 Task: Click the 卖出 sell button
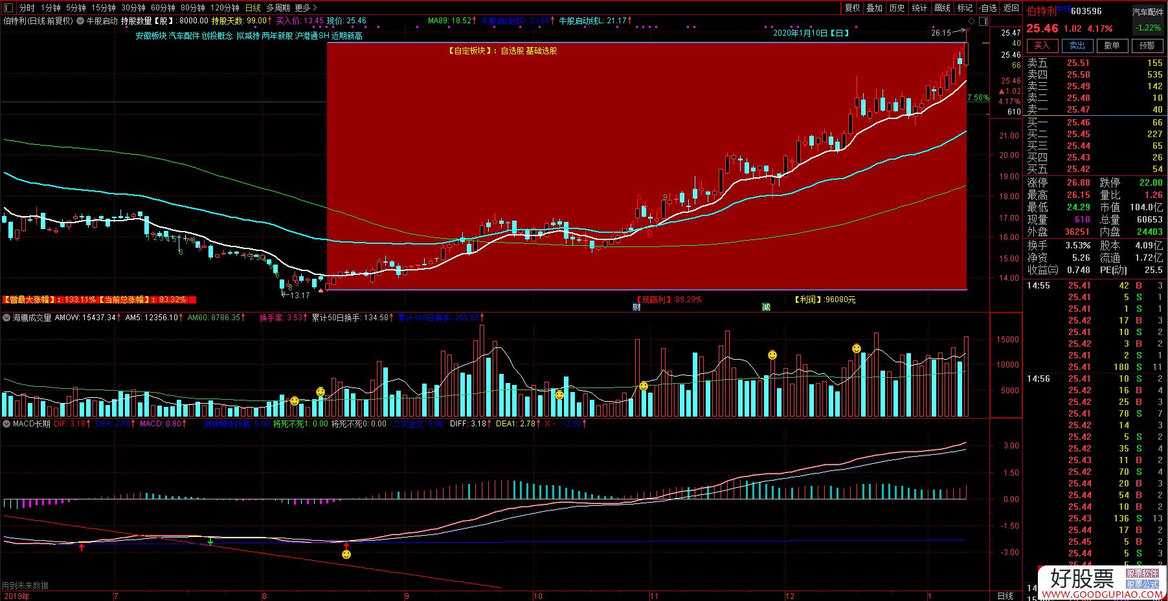[1077, 46]
